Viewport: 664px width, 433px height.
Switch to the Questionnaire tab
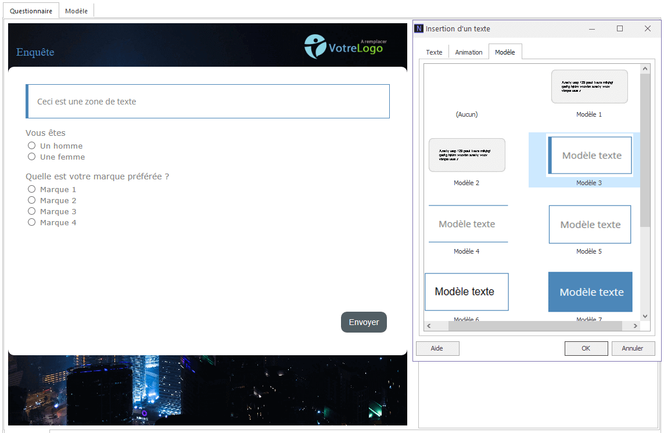click(x=31, y=11)
